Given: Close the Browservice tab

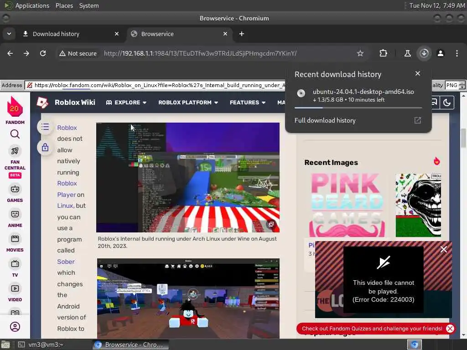Looking at the screenshot, I should pos(225,34).
